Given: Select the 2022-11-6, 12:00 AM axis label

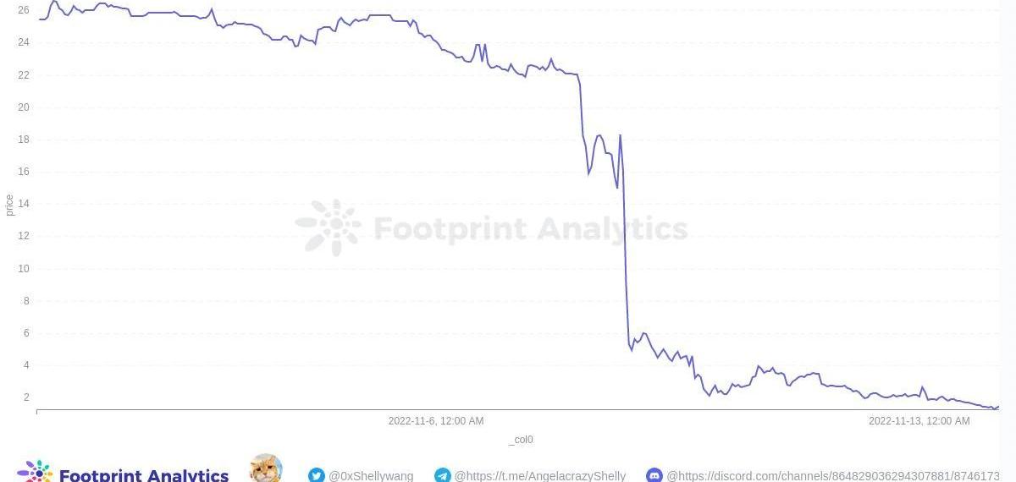Looking at the screenshot, I should pyautogui.click(x=436, y=421).
